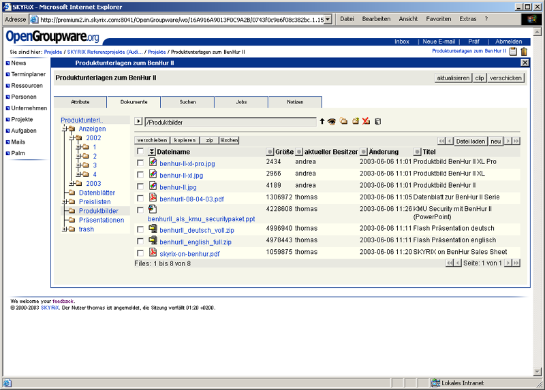The width and height of the screenshot is (545, 390).
Task: Click the up-arrow parent folder icon
Action: 322,121
